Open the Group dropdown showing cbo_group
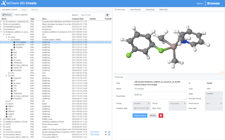Image resolution: width=225 pixels, height=140 pixels. click(x=178, y=103)
